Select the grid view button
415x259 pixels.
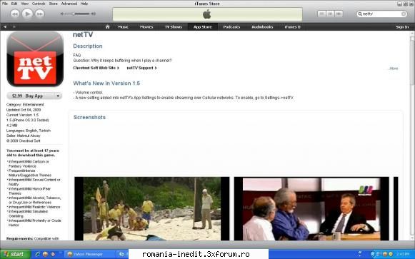click(x=330, y=14)
